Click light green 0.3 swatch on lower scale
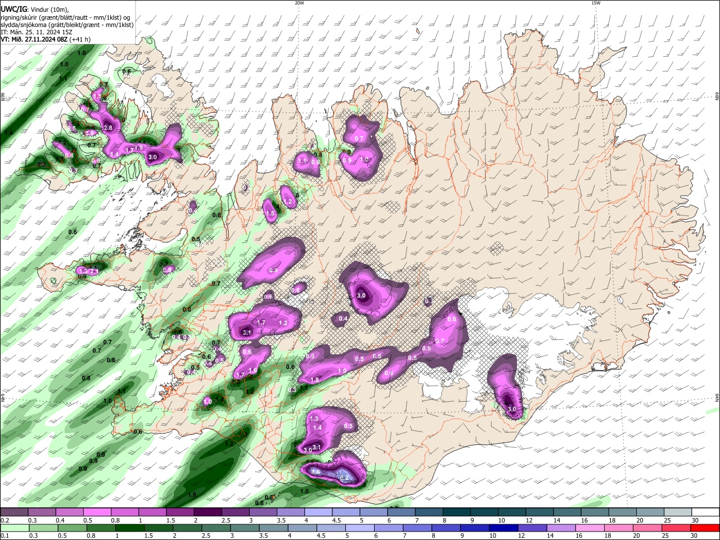 43,528
